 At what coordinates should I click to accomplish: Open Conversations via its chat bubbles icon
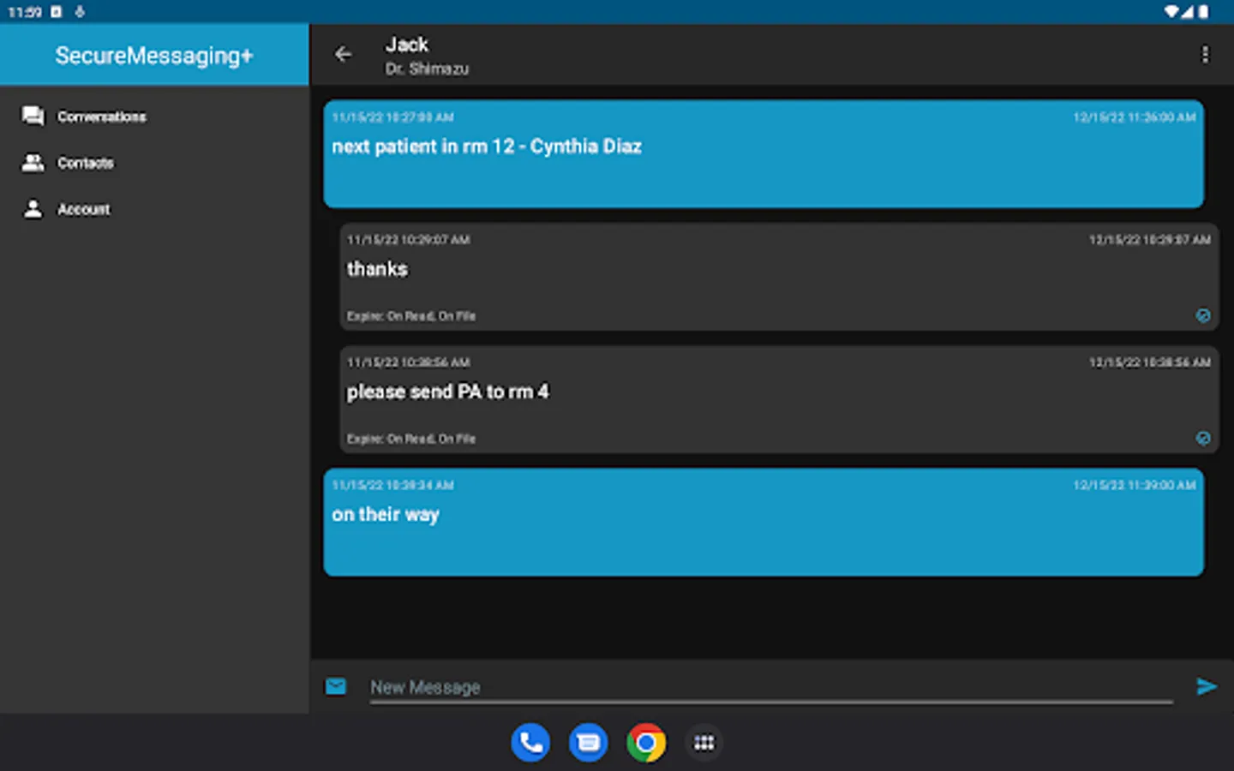pos(33,116)
